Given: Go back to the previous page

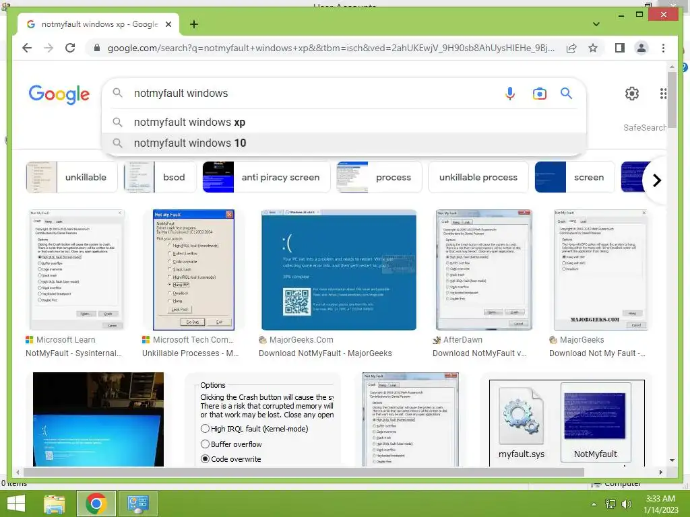Looking at the screenshot, I should point(27,48).
